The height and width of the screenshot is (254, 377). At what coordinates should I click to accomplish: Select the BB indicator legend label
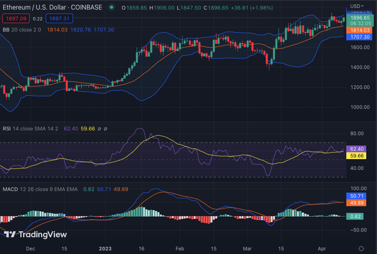[6, 29]
